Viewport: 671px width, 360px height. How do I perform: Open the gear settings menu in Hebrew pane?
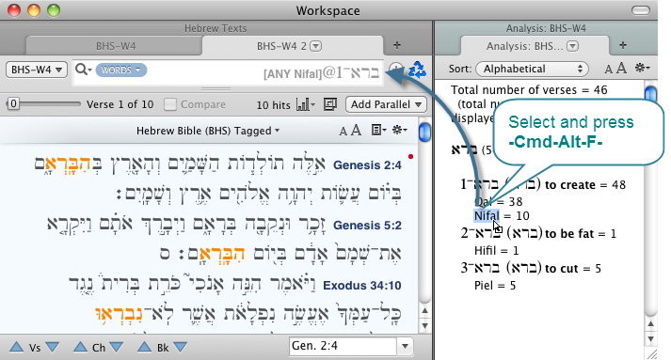click(400, 130)
